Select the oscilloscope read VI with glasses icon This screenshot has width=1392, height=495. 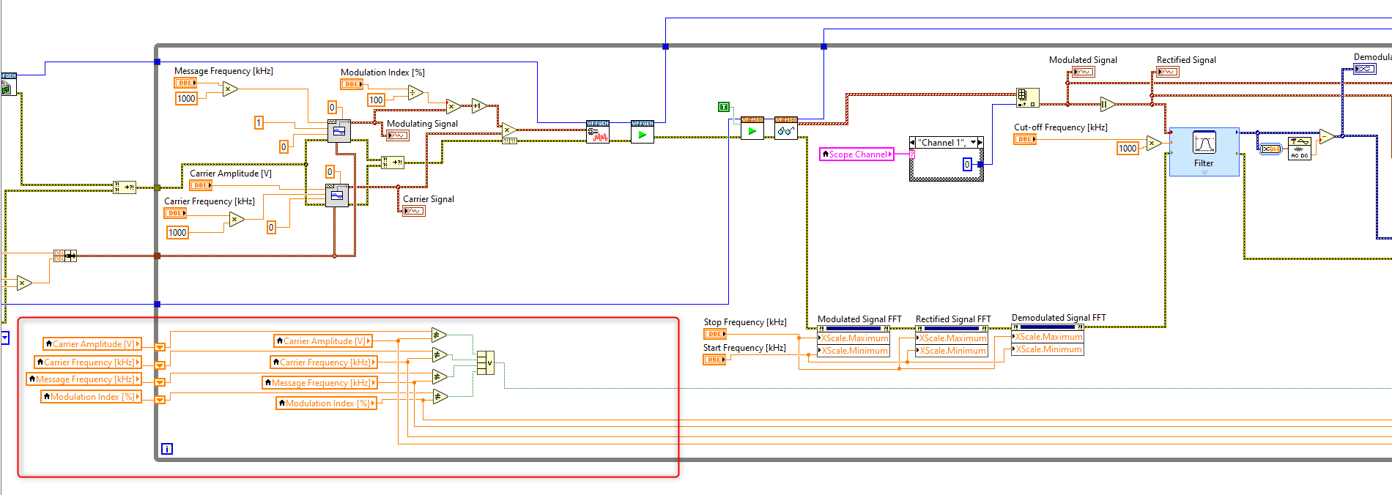785,128
